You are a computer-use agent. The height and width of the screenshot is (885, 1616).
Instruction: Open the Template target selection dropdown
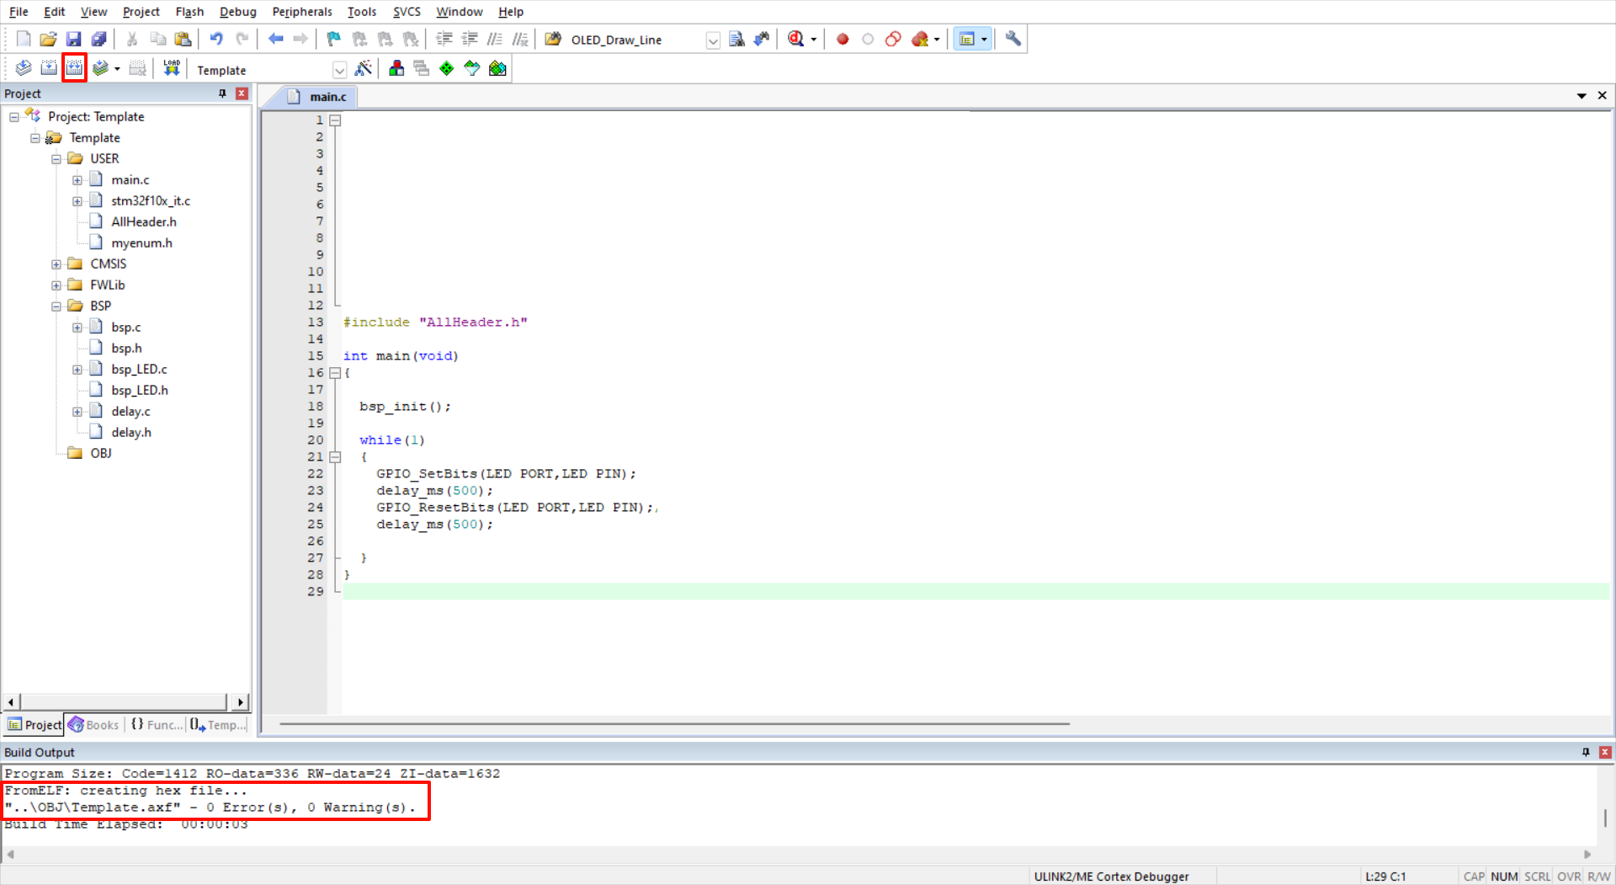point(339,70)
